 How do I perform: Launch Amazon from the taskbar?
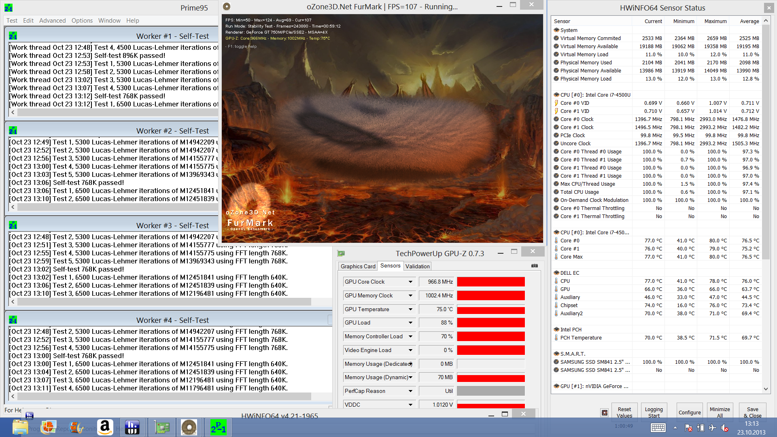[x=105, y=427]
